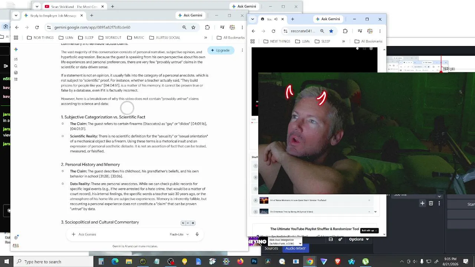The width and height of the screenshot is (475, 267).
Task: Select the Reply to Employer Job Message tab
Action: point(54,16)
